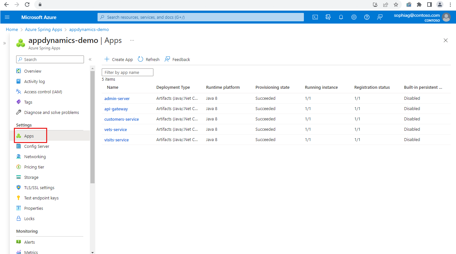Open the directories and subscriptions filter icon
Screen dimensions: 456x254
click(x=328, y=17)
